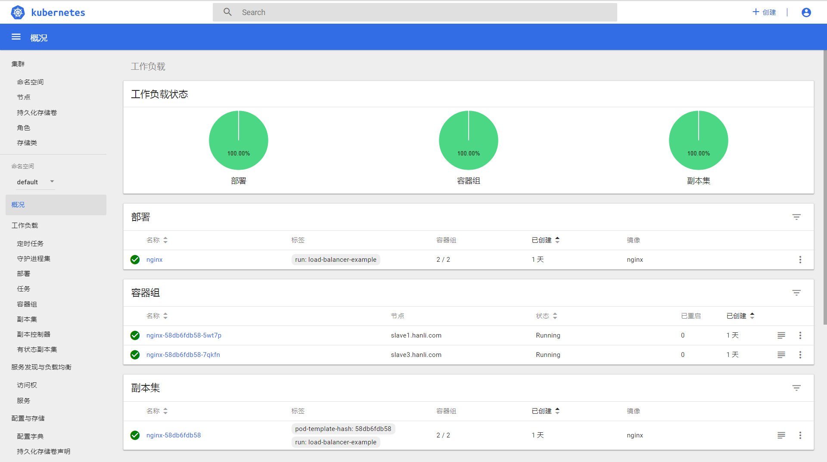Select 配置字典 in sidebar
The height and width of the screenshot is (462, 827).
(30, 437)
